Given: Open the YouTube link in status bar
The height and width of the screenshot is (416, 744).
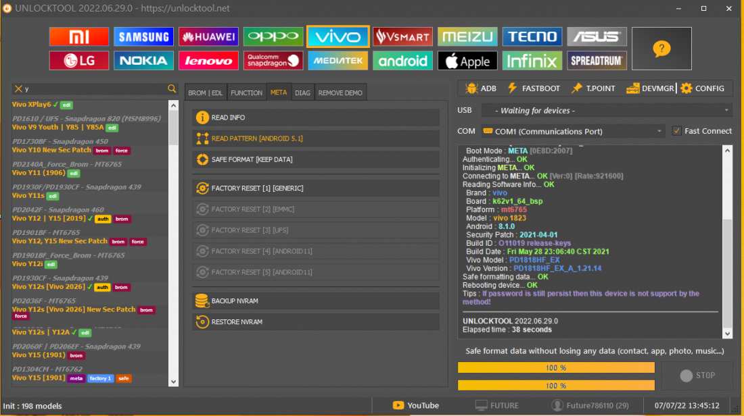Looking at the screenshot, I should (x=416, y=406).
